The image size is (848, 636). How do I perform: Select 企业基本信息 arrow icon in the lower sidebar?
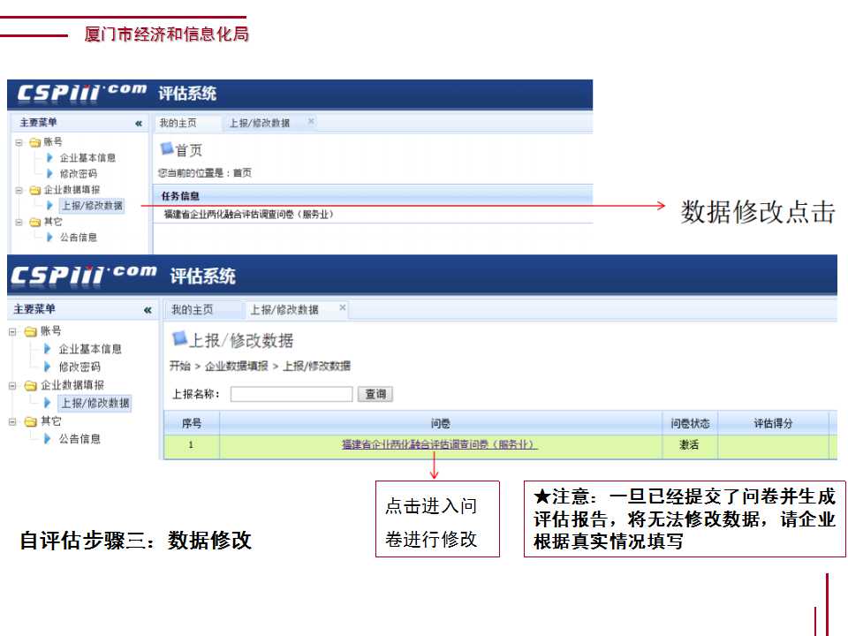pos(47,349)
